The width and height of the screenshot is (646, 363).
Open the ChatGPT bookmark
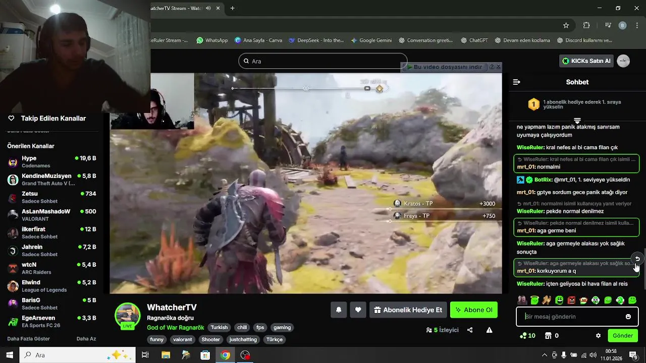pos(474,40)
